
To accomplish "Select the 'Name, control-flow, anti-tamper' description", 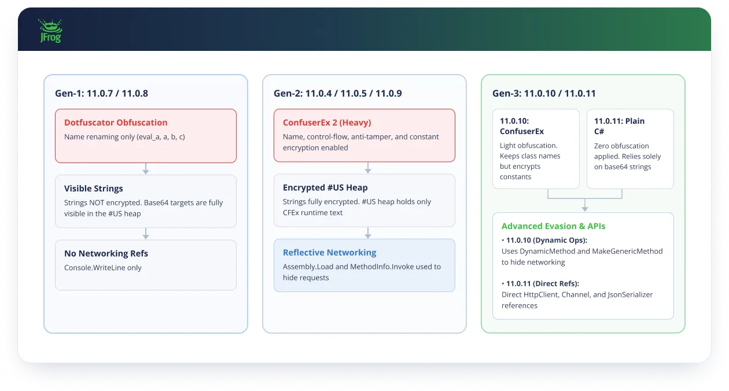I will pyautogui.click(x=361, y=142).
